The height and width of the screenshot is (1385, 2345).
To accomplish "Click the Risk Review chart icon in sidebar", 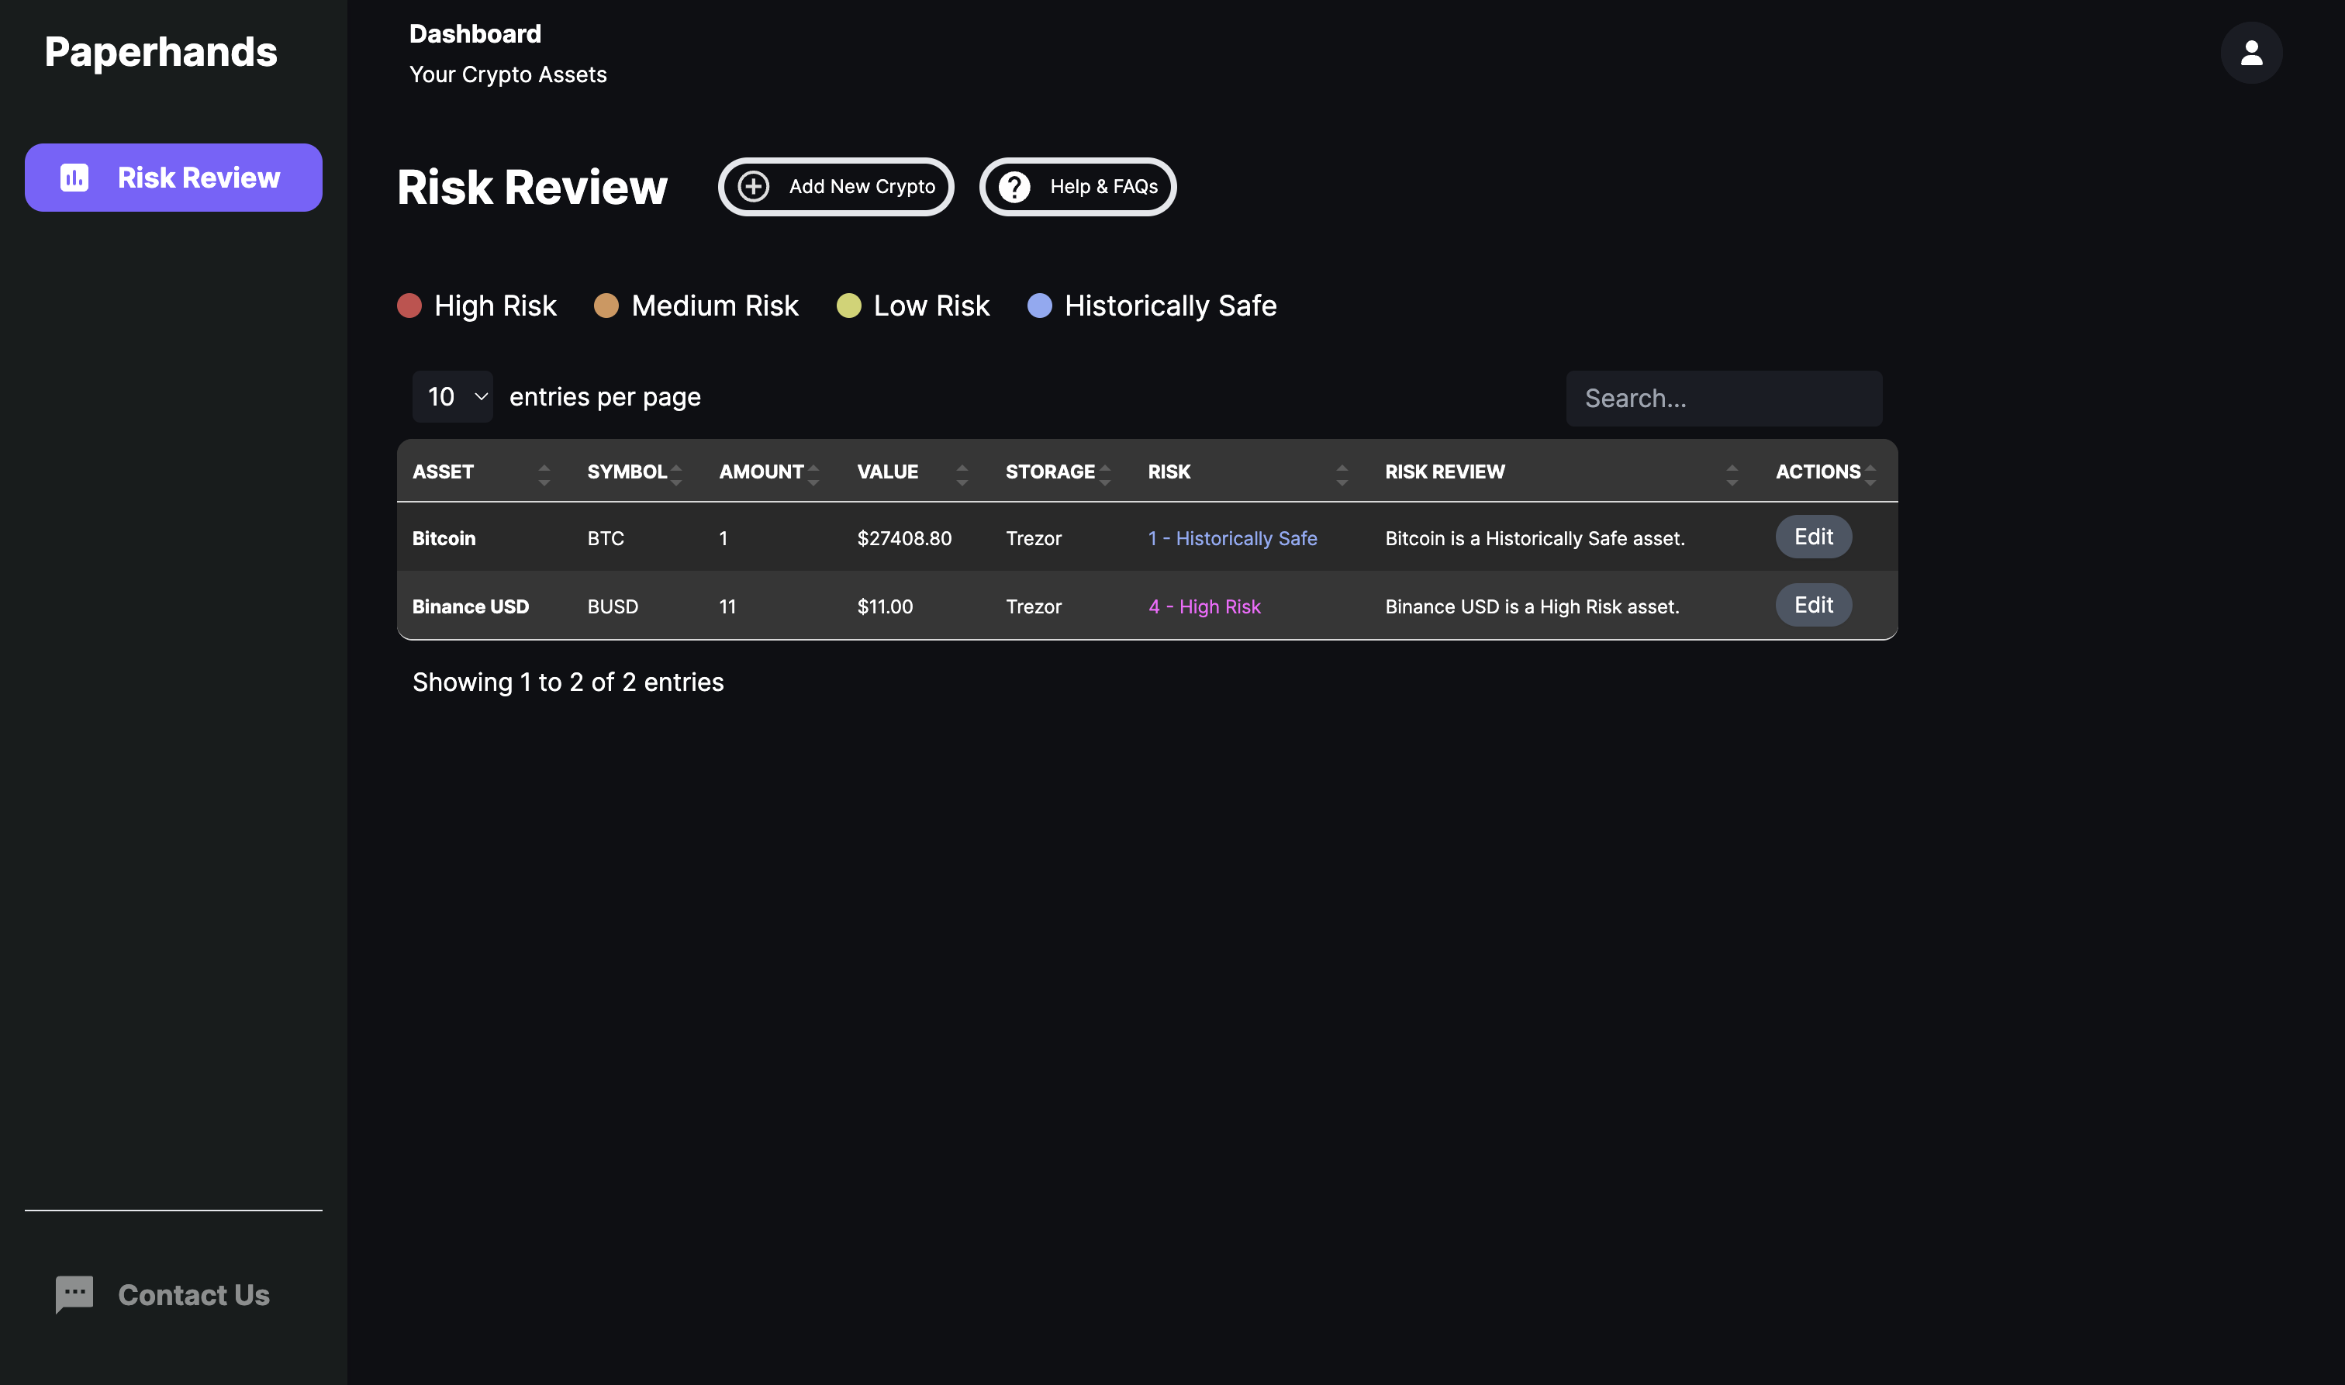I will click(74, 178).
